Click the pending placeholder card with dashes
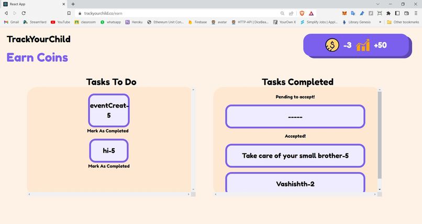The height and width of the screenshot is (224, 422). pos(295,116)
